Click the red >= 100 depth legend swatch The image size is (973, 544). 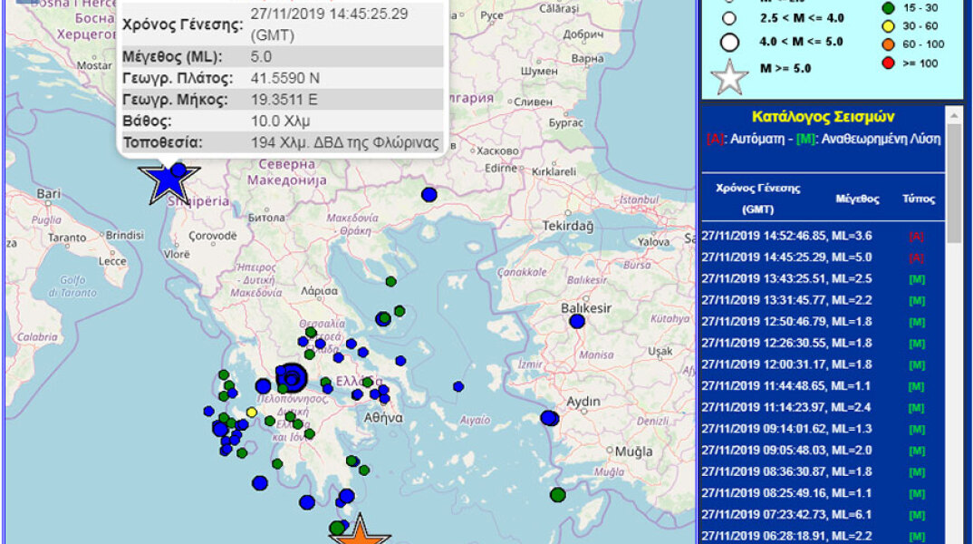[x=886, y=63]
